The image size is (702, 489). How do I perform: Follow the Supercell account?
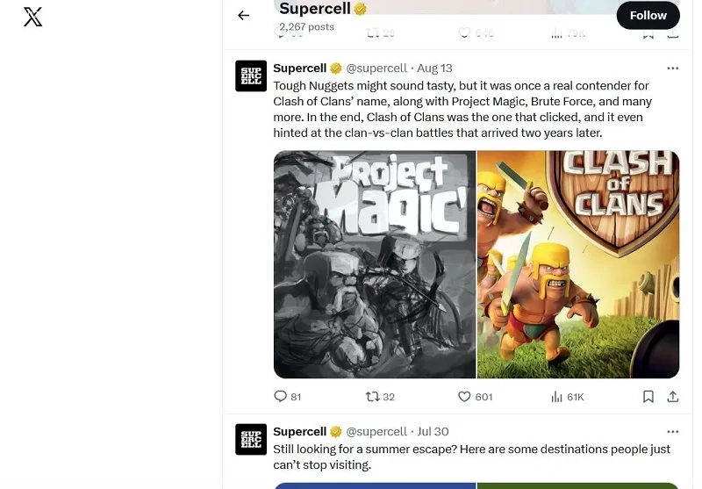648,16
